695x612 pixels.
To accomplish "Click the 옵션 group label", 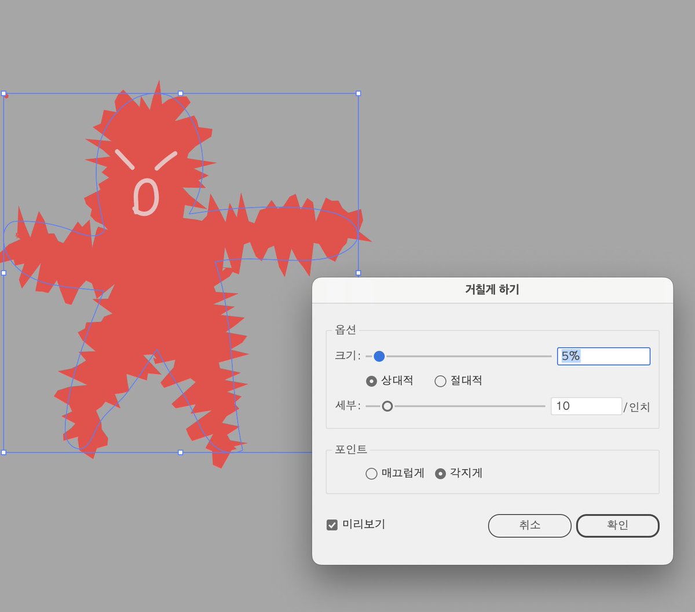I will click(x=346, y=329).
